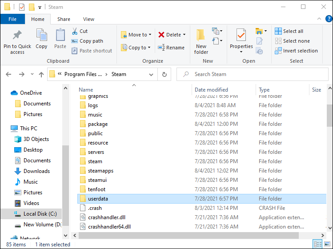Switch to the Share ribbon tab

pyautogui.click(x=64, y=19)
